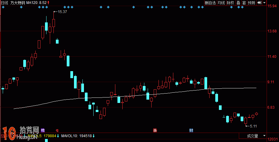
Task: Click the 12031 volume axis label
Action: click(x=272, y=140)
